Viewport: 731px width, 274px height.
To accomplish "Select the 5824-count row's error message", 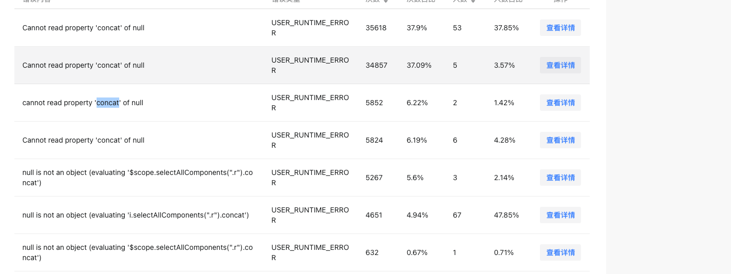I will pos(83,140).
